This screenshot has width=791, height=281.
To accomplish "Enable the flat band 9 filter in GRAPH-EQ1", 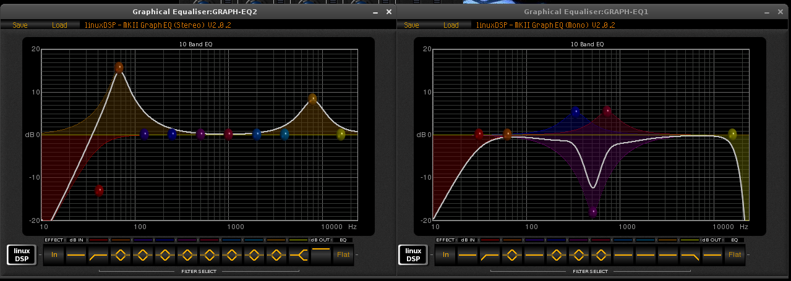I will coord(669,254).
